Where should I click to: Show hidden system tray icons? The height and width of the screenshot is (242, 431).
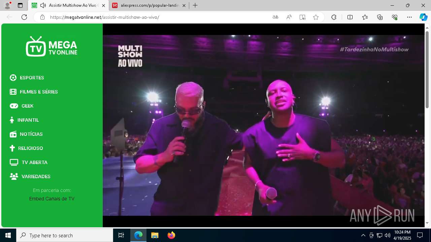[363, 235]
